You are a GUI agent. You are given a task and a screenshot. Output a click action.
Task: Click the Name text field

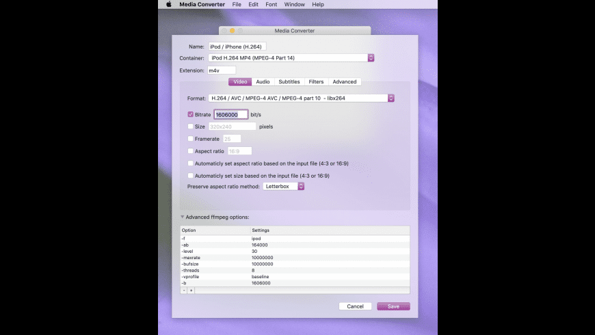(x=237, y=46)
